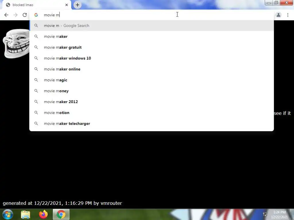
Task: Open the taskbar clock showing 1:24 PM
Action: coord(279,215)
